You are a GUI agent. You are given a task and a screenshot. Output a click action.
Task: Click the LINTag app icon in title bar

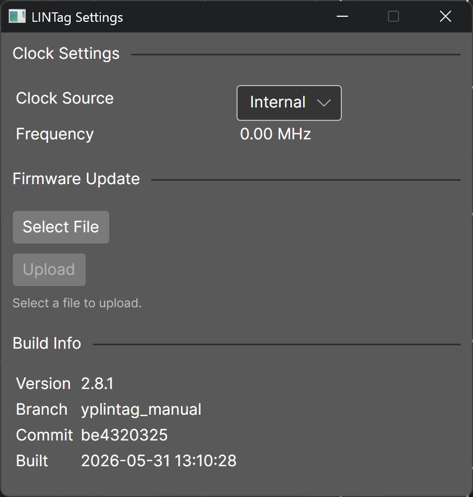point(17,16)
